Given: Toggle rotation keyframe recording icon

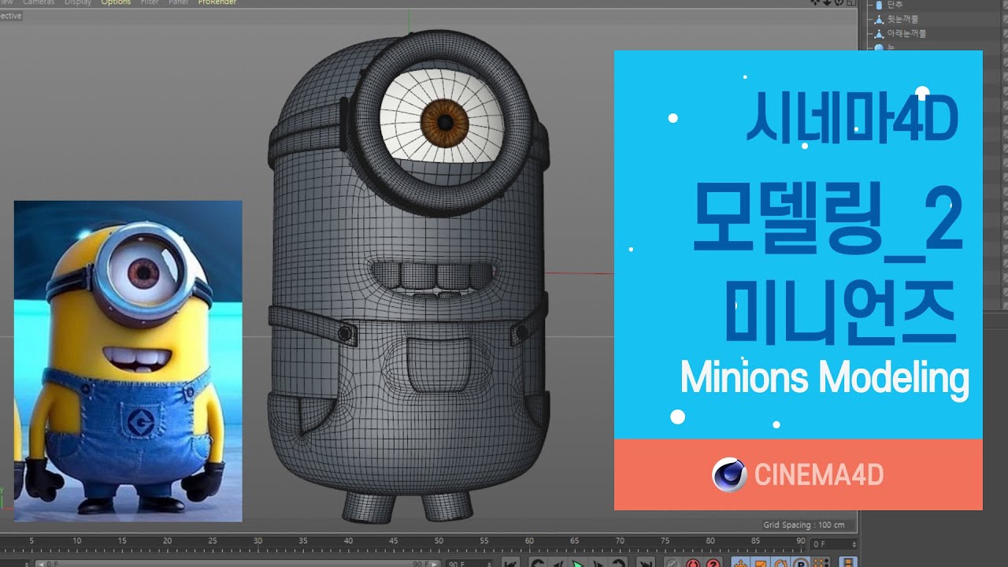Looking at the screenshot, I should (780, 562).
